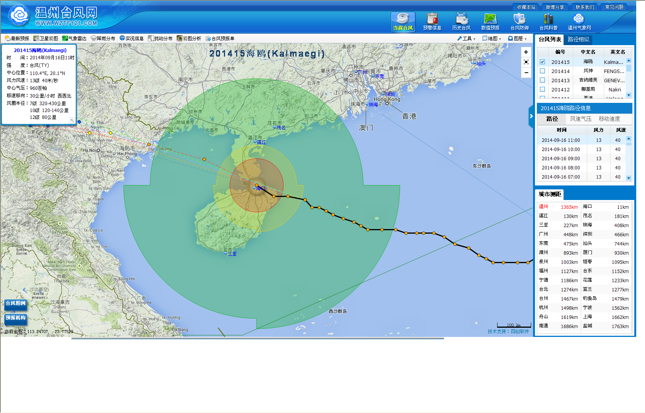
Task: Expand the 工具 tools dropdown
Action: click(467, 39)
